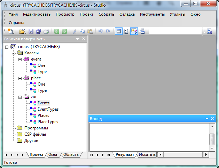Image resolution: width=219 pixels, height=168 pixels.
Task: Click the Save All toolbar icon
Action: tap(39, 31)
